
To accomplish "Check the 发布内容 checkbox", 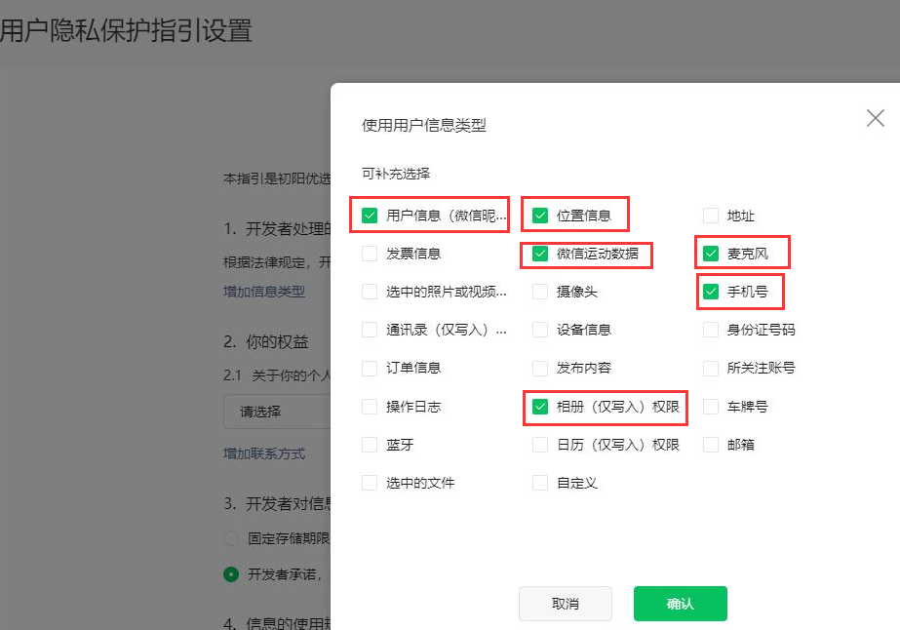I will coord(540,368).
